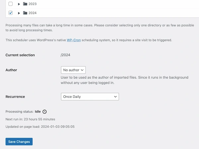Click the Updated on page load timestamp
The image size is (199, 149).
point(40,127)
